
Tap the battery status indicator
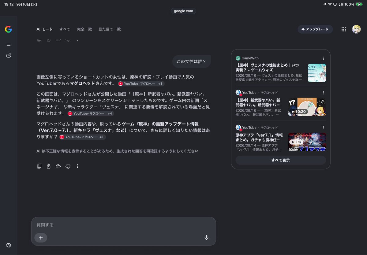coord(359,4)
